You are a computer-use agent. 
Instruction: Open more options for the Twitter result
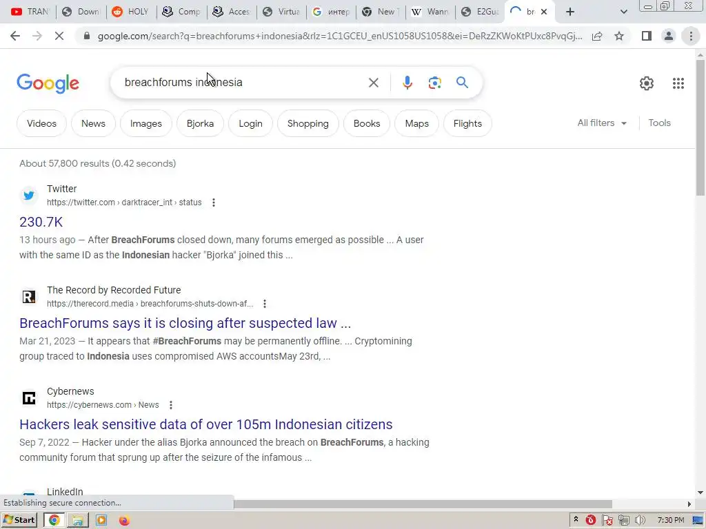[x=214, y=203]
